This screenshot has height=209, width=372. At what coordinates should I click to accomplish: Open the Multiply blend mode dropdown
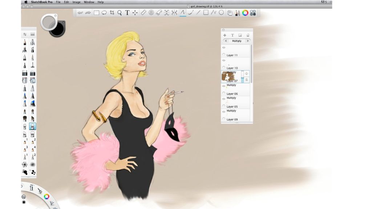coord(236,41)
